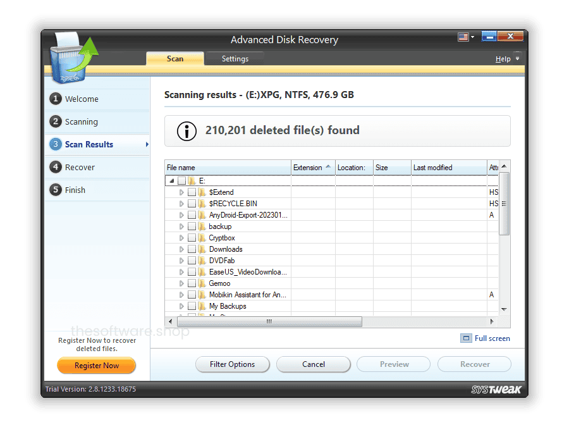Sort by the Last modified column header

[x=448, y=168]
